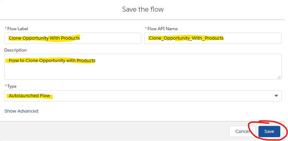
Task: Click Clone_Opportunity_With_Products text in API Name field
Action: (186, 38)
